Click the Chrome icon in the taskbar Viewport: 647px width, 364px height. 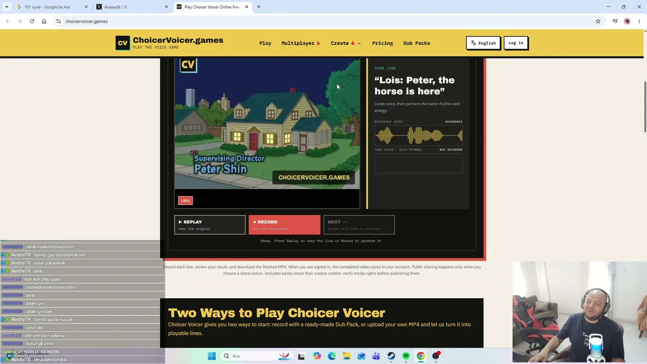(421, 356)
